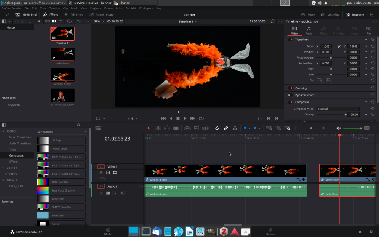Screen dimensions: 379x237
Task: Lock the Video 1 track
Action: click(101, 173)
